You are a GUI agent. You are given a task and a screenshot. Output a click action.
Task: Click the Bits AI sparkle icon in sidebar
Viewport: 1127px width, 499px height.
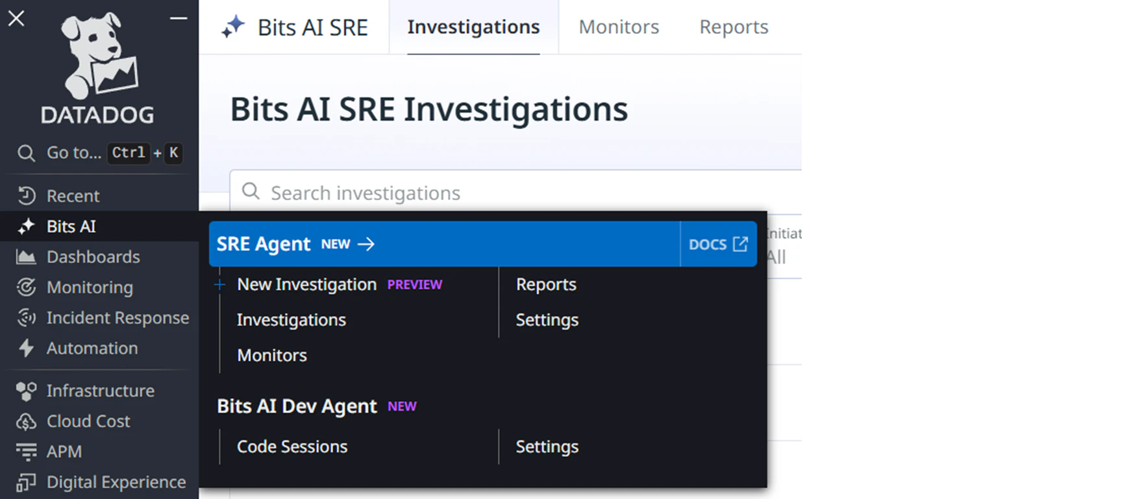pyautogui.click(x=27, y=226)
